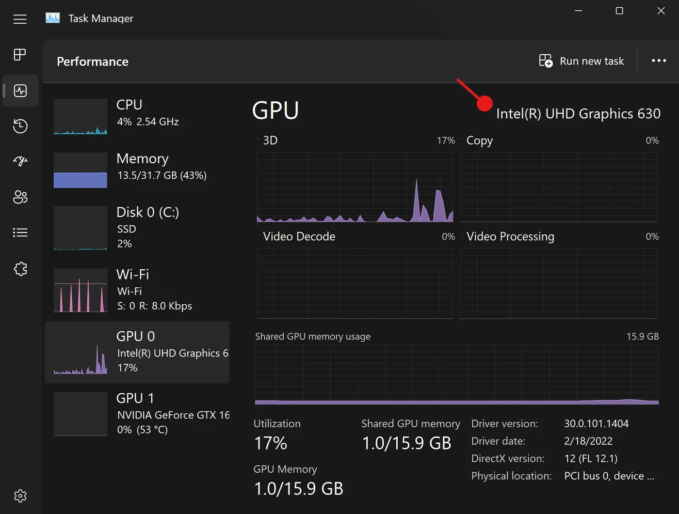Screen dimensions: 679x514
Task: Open the App history page icon
Action: tap(20, 126)
